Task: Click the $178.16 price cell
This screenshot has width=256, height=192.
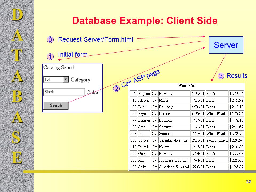Action: [237, 120]
